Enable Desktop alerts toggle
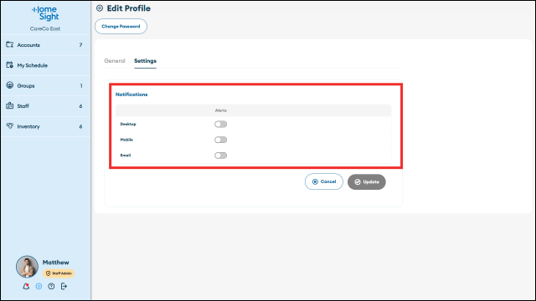The height and width of the screenshot is (301, 536). pyautogui.click(x=220, y=125)
